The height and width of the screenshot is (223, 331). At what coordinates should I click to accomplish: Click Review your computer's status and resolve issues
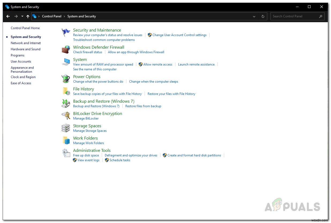tap(108, 35)
